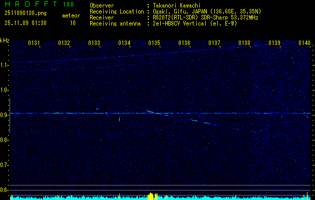The height and width of the screenshot is (200, 315).
Task: Click the 0137 time marker
Action: coord(214,43)
